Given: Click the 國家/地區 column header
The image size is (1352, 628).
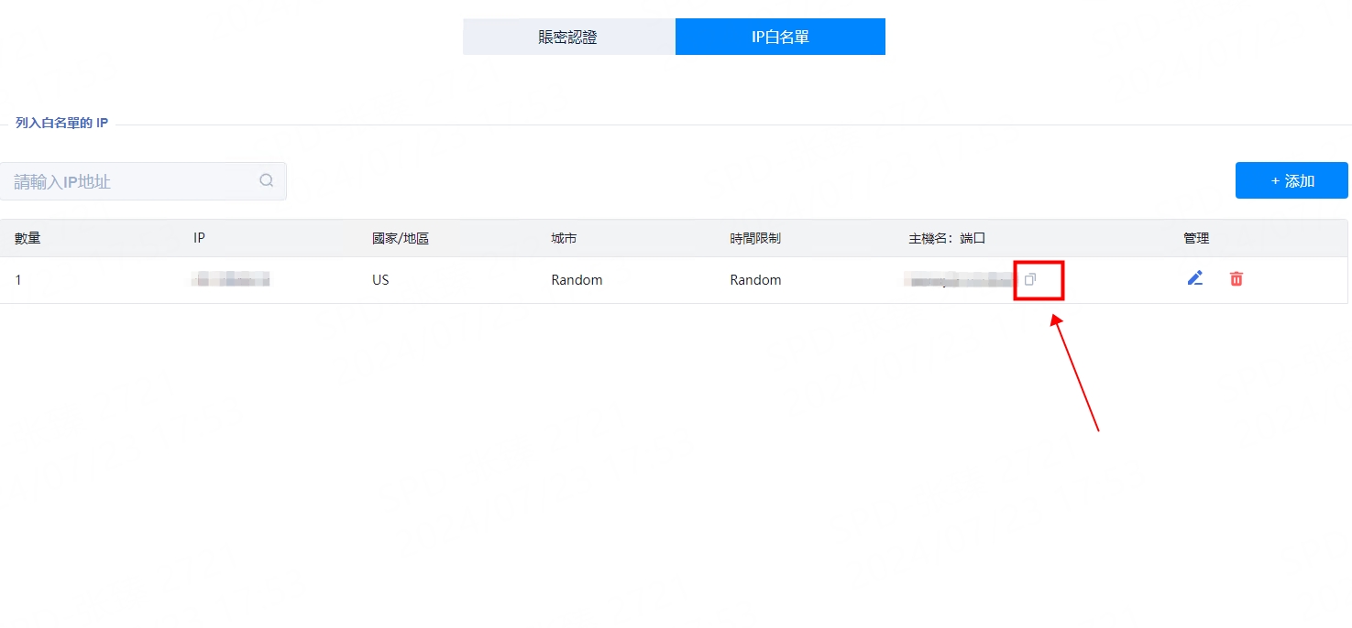Looking at the screenshot, I should coord(401,238).
